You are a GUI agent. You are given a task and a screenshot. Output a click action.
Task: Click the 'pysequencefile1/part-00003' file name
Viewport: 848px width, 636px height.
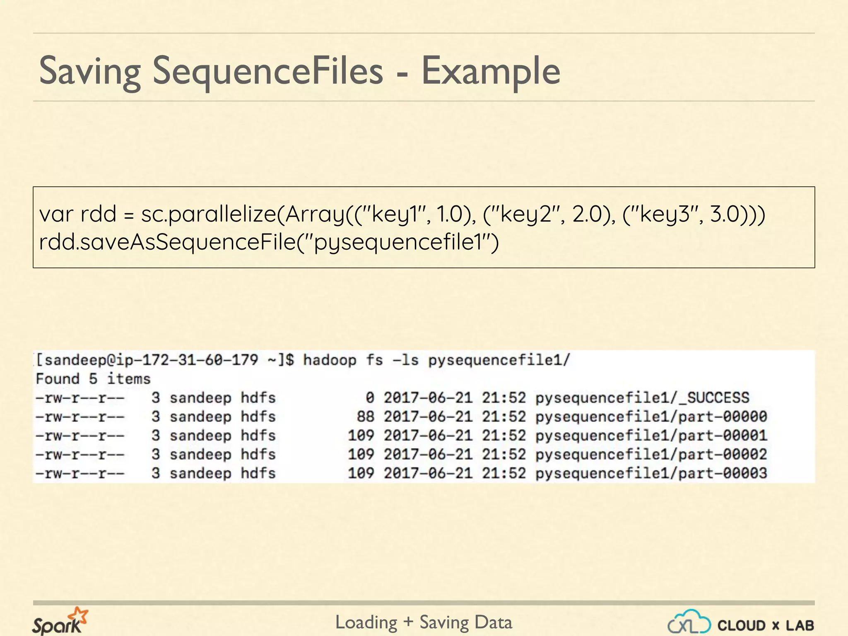[651, 473]
